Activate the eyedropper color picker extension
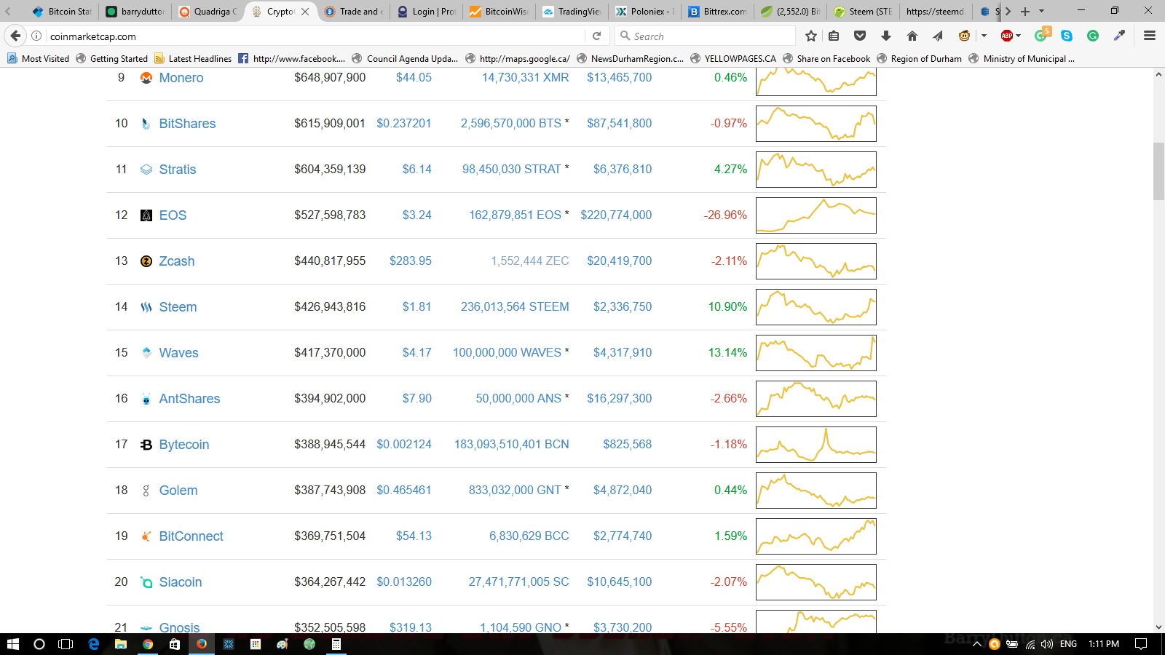 pyautogui.click(x=1119, y=36)
